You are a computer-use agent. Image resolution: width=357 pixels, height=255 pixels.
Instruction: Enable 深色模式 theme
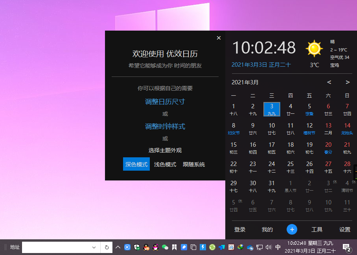(136, 164)
